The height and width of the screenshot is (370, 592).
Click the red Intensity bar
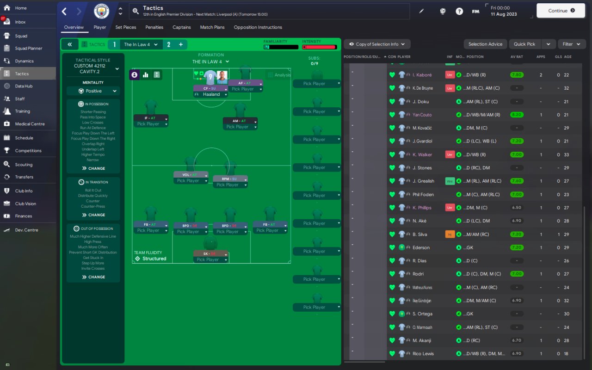coord(320,47)
